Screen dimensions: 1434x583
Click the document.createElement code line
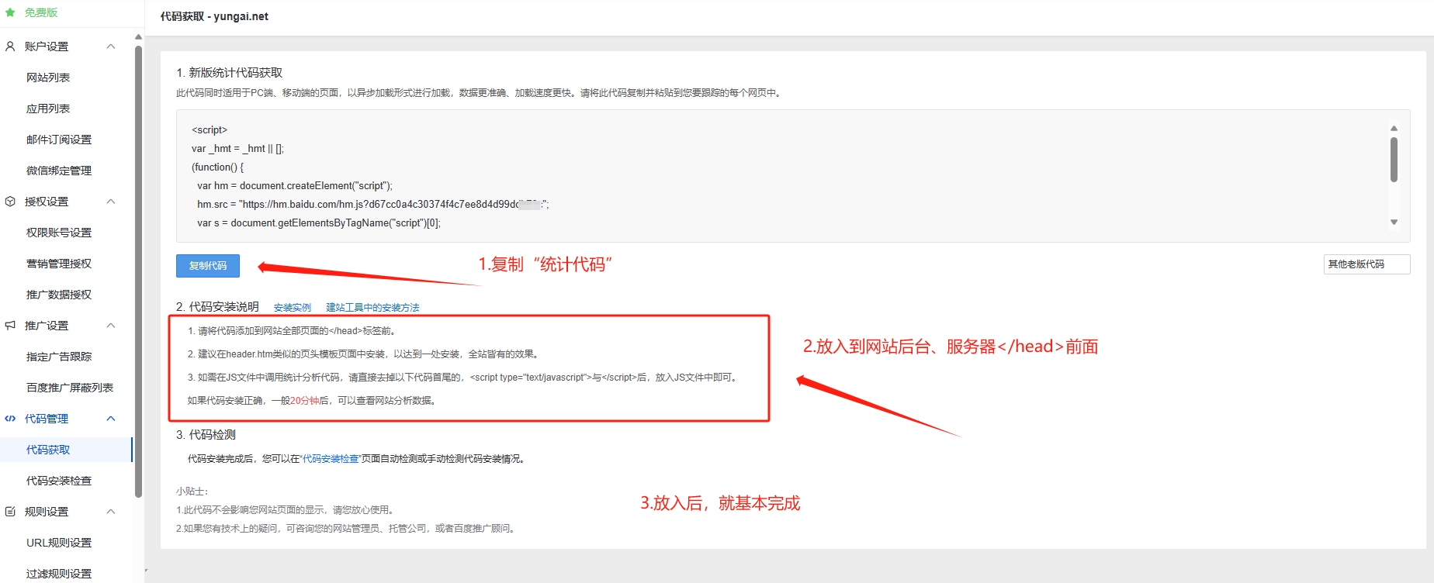(x=295, y=186)
